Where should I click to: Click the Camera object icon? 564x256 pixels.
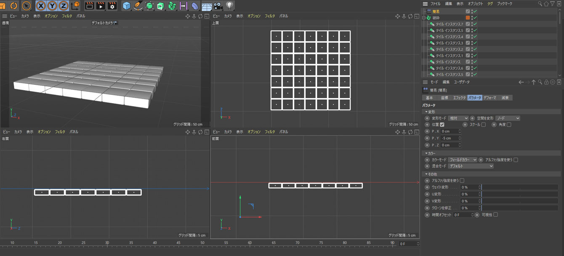[x=218, y=6]
